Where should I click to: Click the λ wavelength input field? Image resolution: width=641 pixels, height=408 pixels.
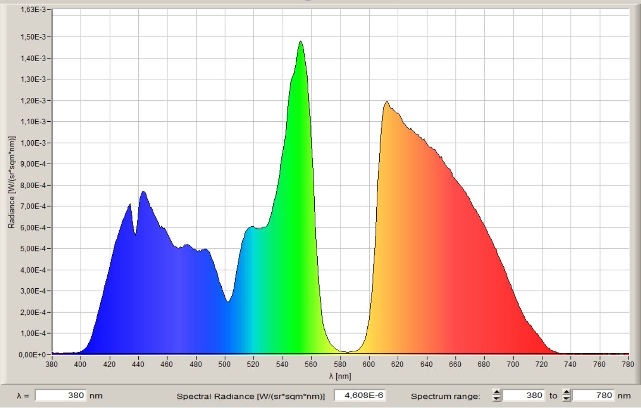click(x=61, y=395)
